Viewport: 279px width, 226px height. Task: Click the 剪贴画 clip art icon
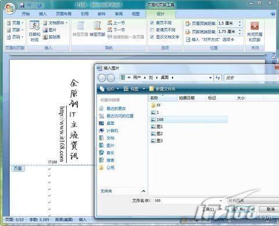(x=45, y=37)
